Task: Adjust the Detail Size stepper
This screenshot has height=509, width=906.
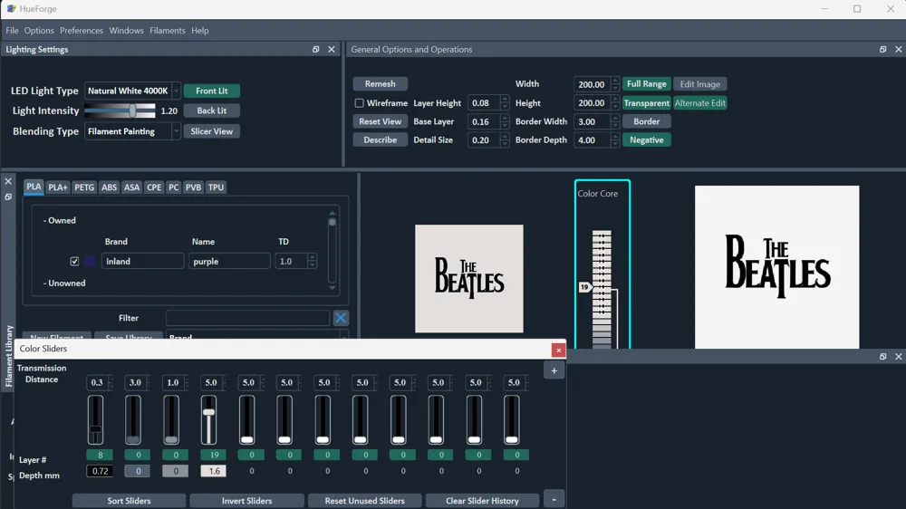Action: click(x=505, y=139)
